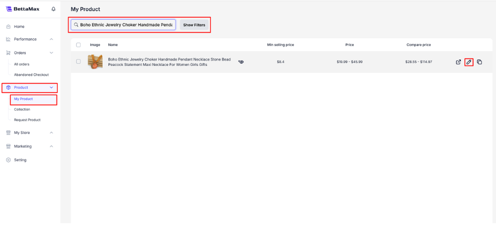Click the search magnifier icon

click(76, 25)
